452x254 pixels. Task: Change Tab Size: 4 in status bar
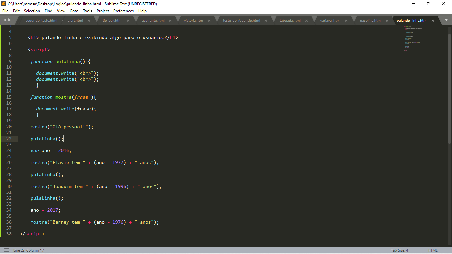tap(399, 250)
